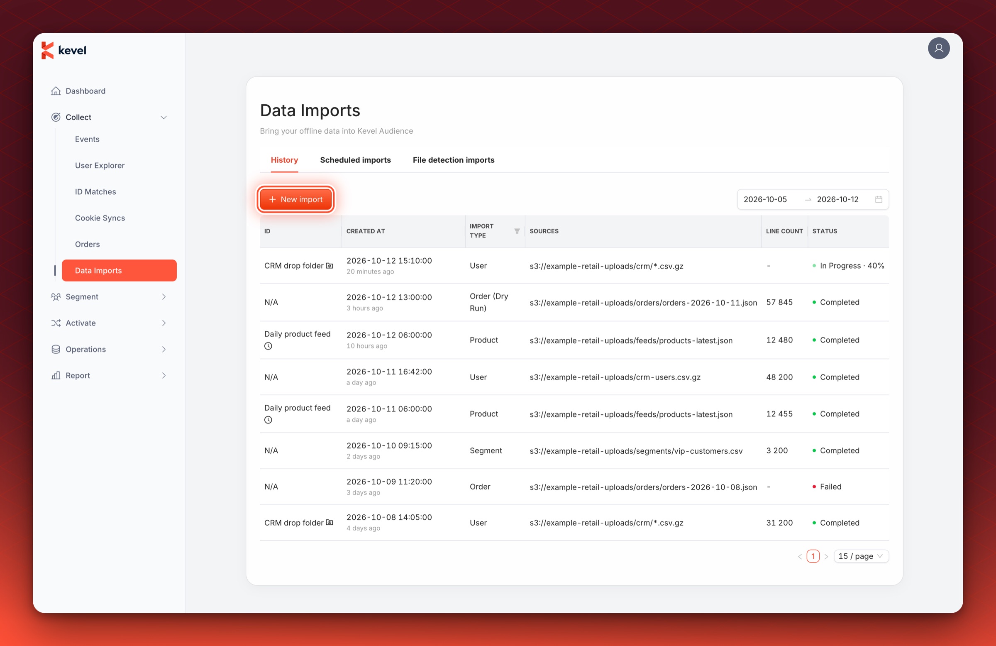Click folder icon on 14:05:00 CRM drop row
Screen dimensions: 996x646
tap(330, 523)
